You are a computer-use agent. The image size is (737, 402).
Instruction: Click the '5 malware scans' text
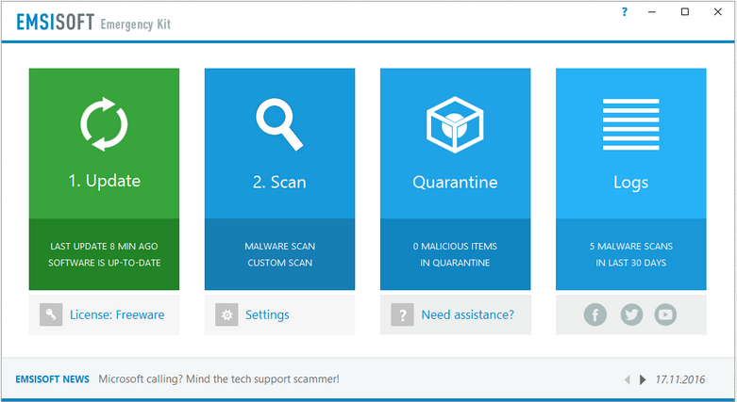point(630,247)
